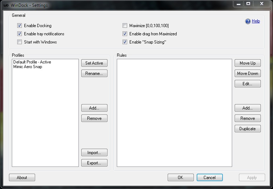Click Move Up for rules

(x=248, y=63)
